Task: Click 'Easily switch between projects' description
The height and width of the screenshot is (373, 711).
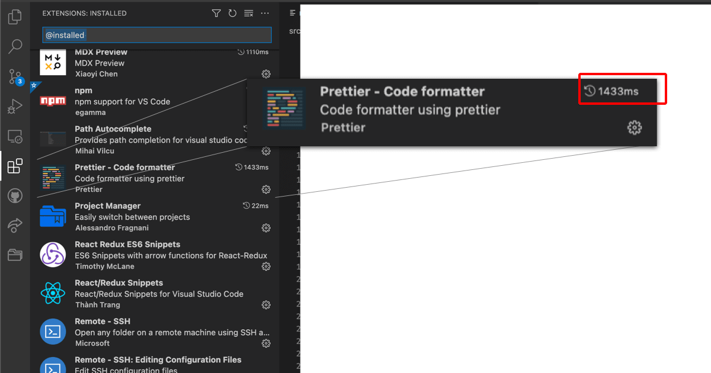Action: point(132,217)
